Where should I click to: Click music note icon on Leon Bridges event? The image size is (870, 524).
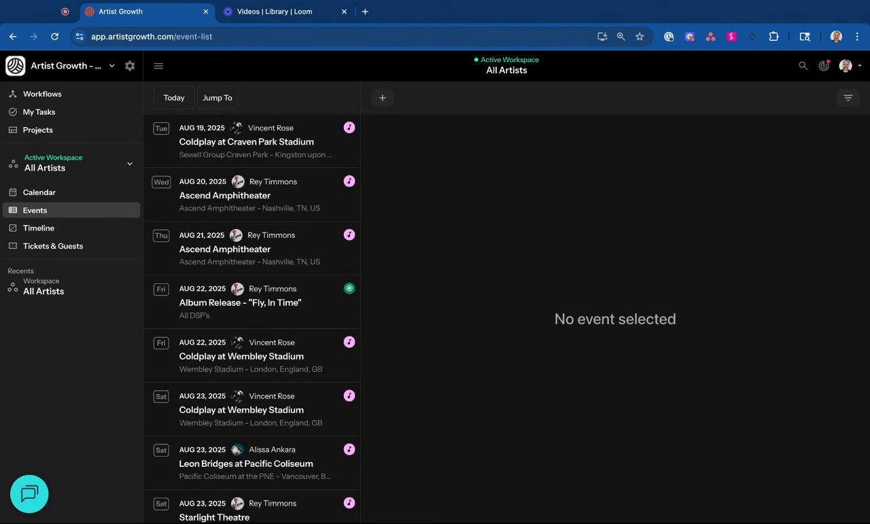[x=349, y=449]
